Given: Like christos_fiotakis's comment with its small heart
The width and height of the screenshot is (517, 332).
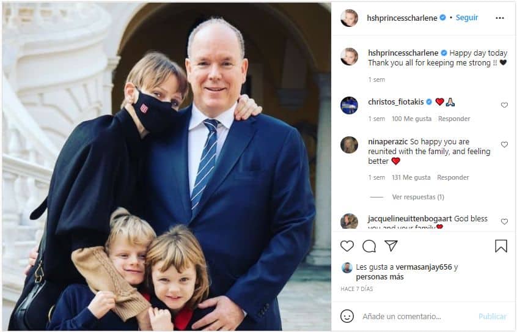Looking at the screenshot, I should [x=504, y=105].
